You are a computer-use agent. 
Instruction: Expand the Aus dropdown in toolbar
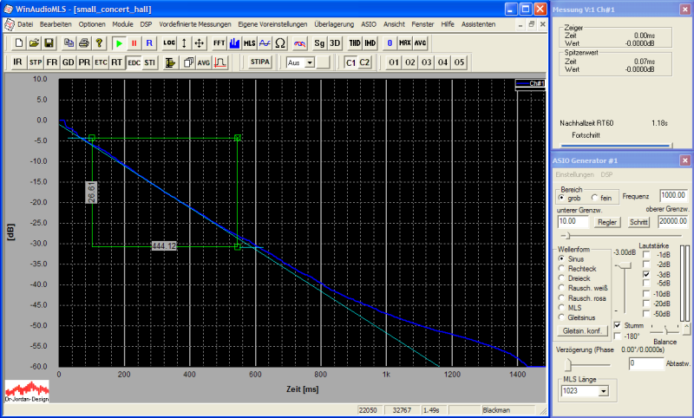click(x=309, y=62)
